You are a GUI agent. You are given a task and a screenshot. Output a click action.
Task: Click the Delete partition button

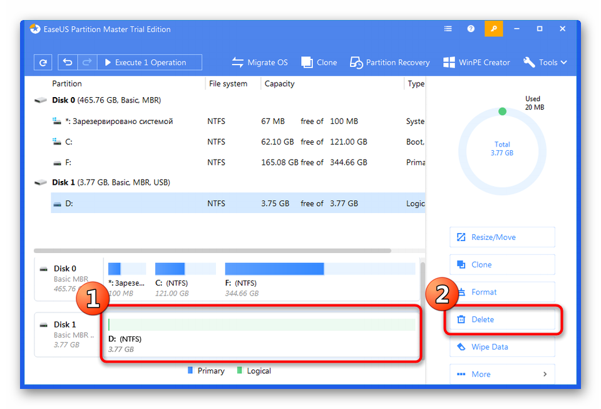[x=502, y=319]
